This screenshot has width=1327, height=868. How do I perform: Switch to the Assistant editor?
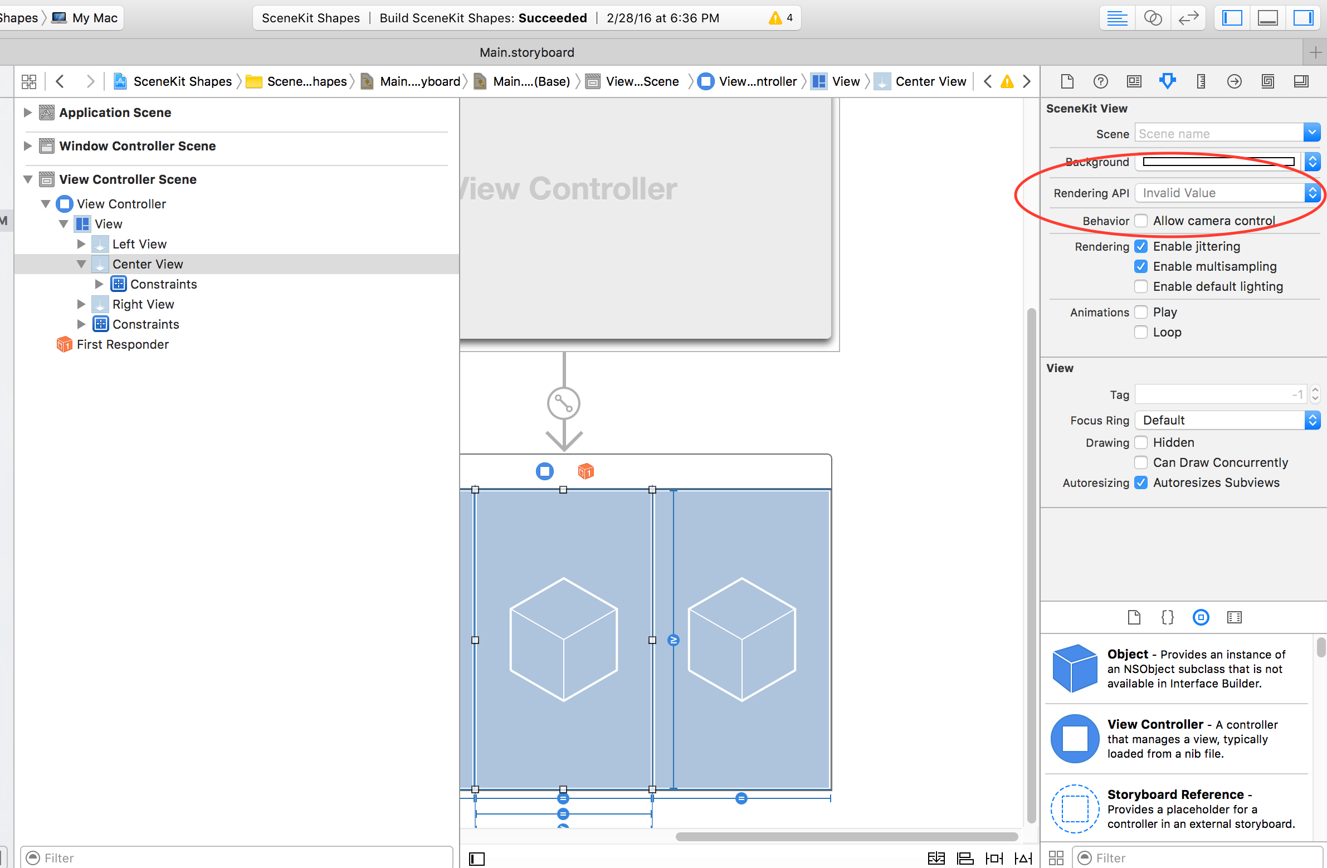(1153, 18)
